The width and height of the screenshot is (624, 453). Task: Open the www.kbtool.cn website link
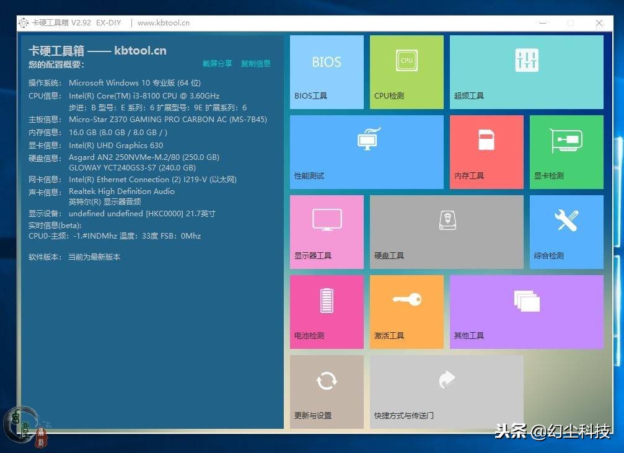click(164, 22)
